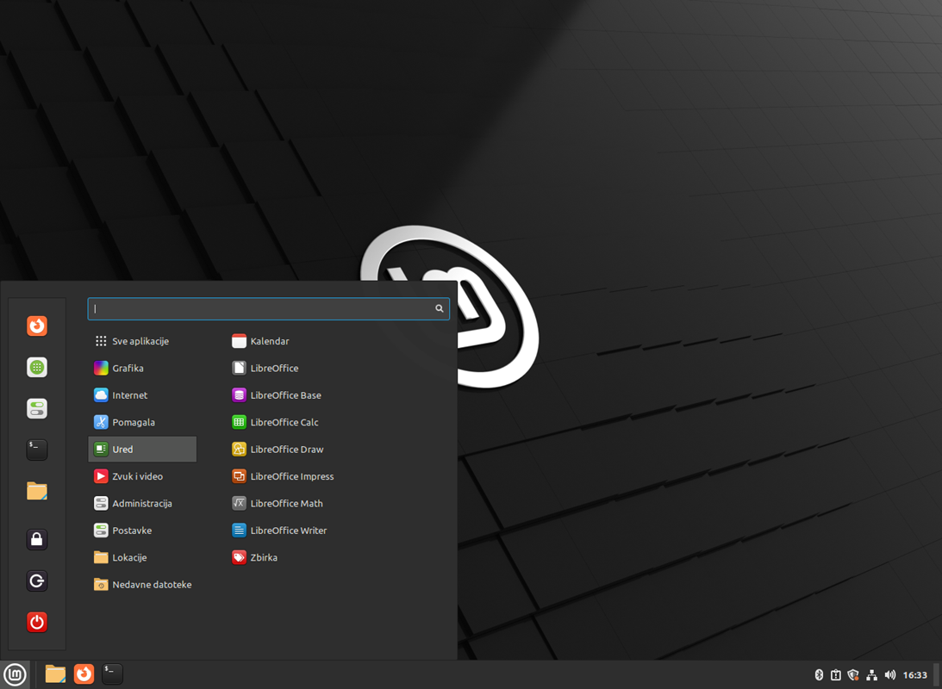Open Files folder from the favorites sidebar
Viewport: 942px width, 689px height.
[x=37, y=491]
